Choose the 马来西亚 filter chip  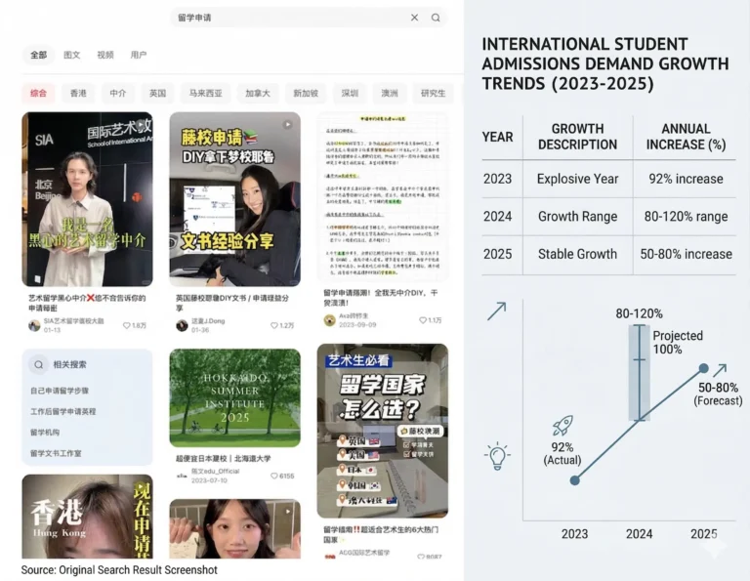(x=206, y=93)
